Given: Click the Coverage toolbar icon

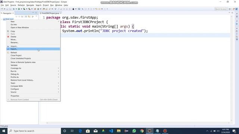Looking at the screenshot, I should pos(24,9).
